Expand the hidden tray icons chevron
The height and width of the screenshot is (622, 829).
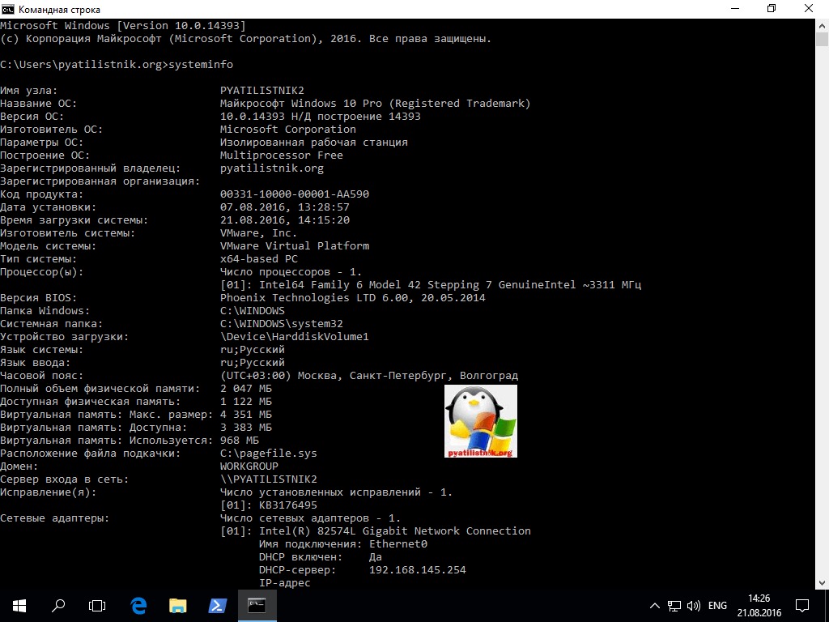655,606
